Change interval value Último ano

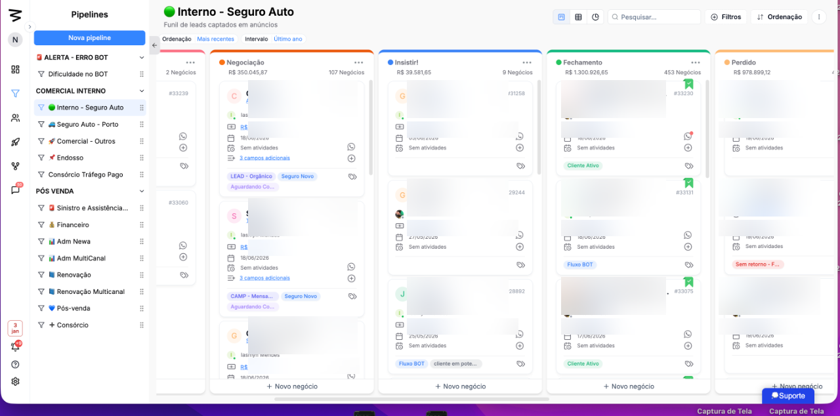pos(287,39)
